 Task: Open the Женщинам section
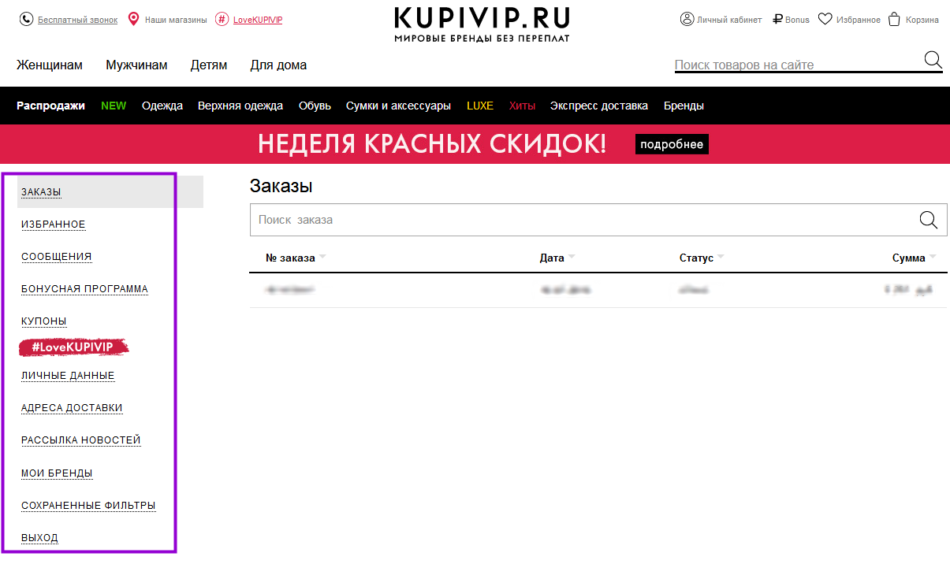coord(50,65)
